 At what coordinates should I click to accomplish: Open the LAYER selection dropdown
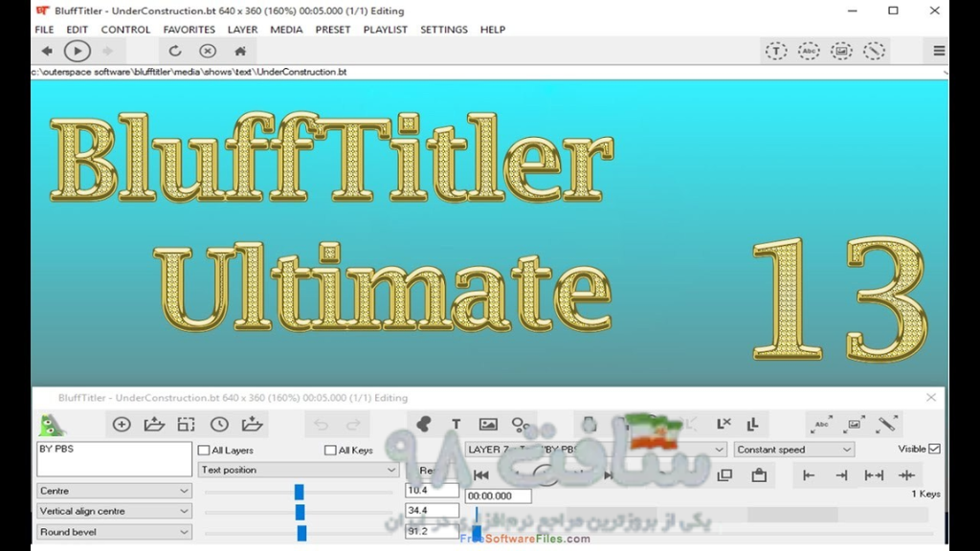[x=595, y=450]
